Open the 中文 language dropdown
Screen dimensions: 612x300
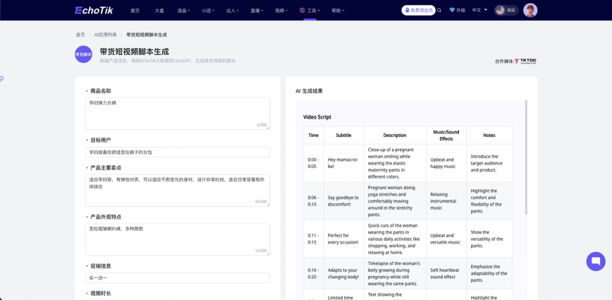[479, 10]
